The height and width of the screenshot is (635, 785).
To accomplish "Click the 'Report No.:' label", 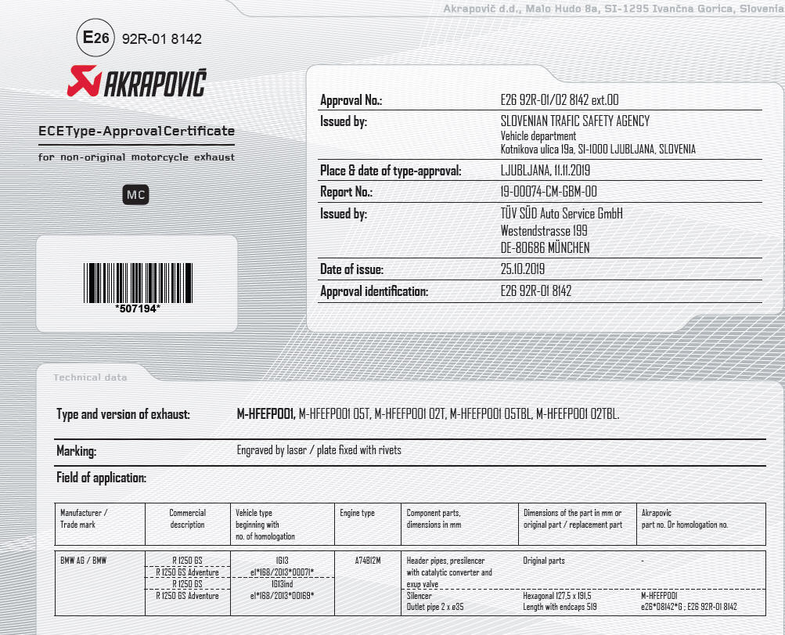I will click(347, 192).
